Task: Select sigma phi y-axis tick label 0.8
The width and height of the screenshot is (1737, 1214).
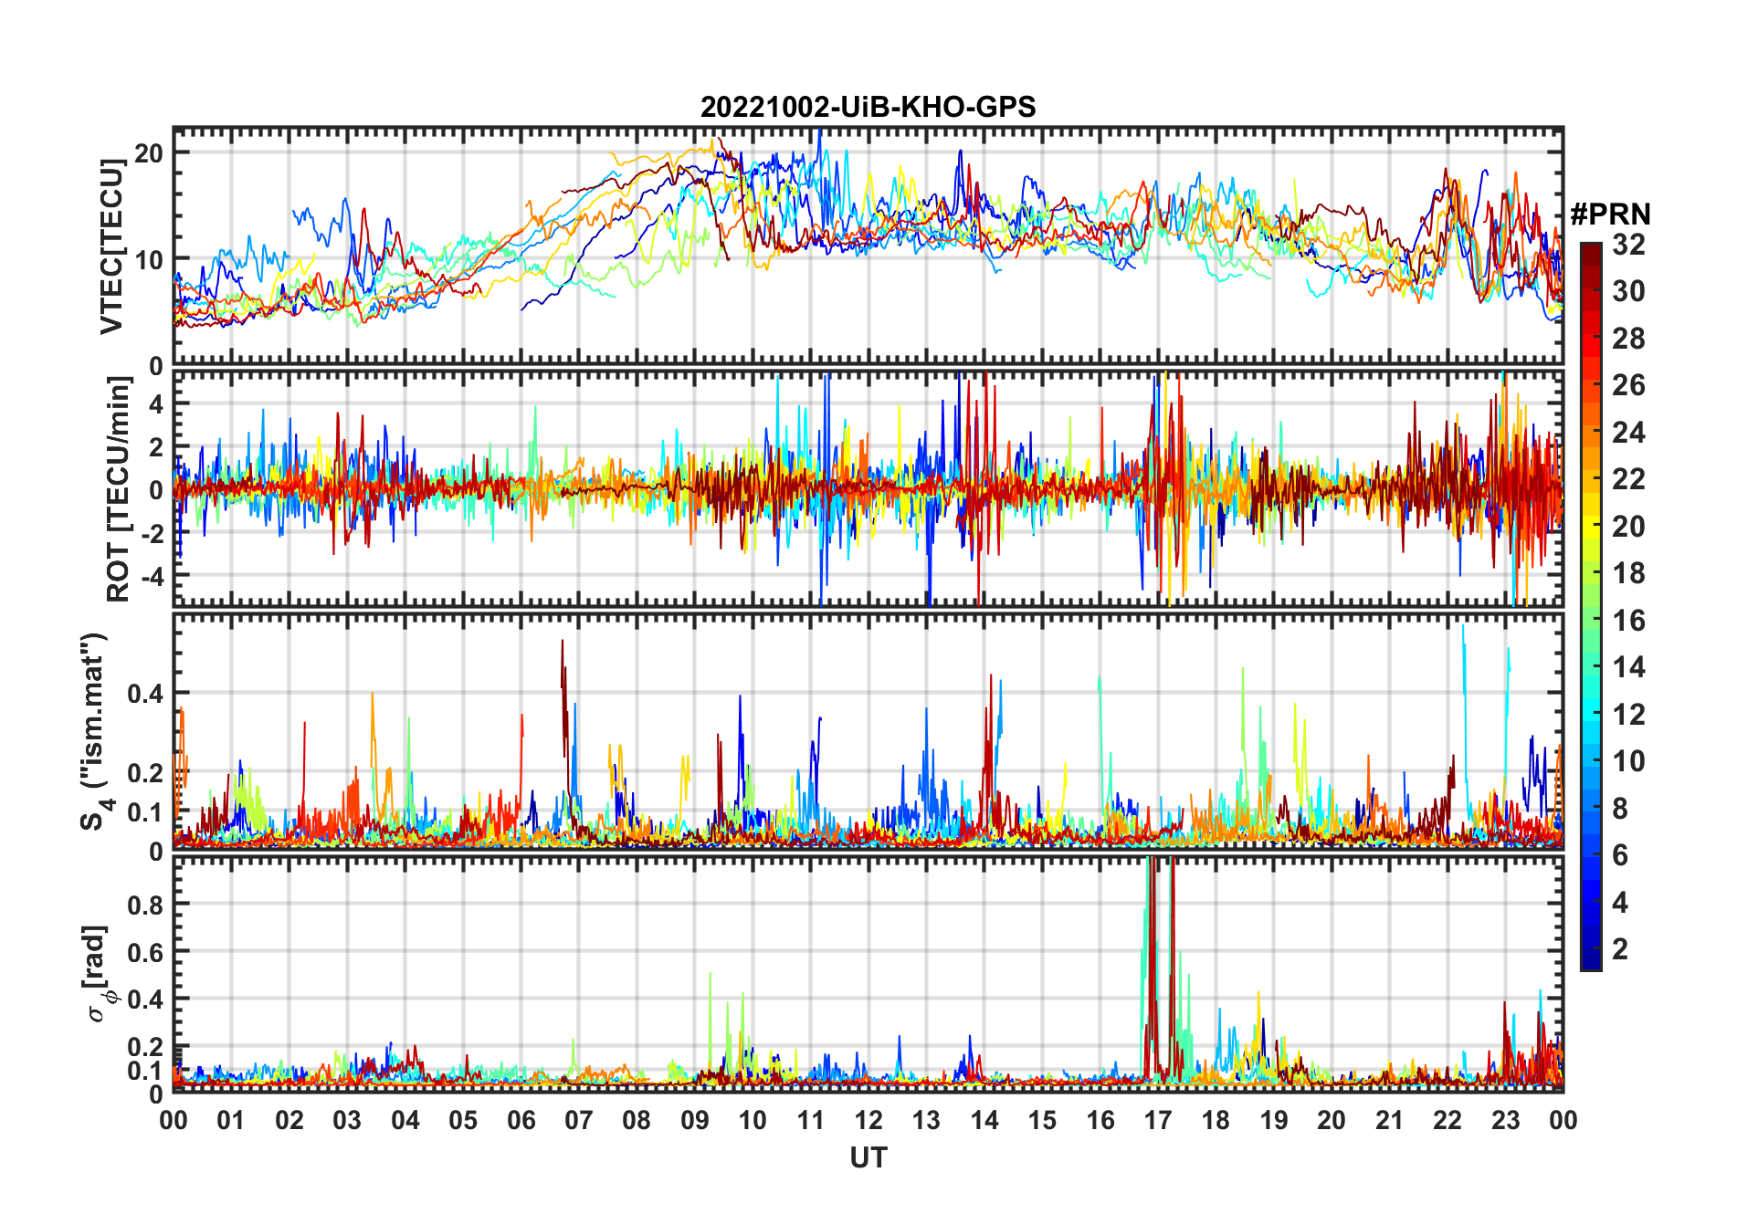Action: click(146, 905)
